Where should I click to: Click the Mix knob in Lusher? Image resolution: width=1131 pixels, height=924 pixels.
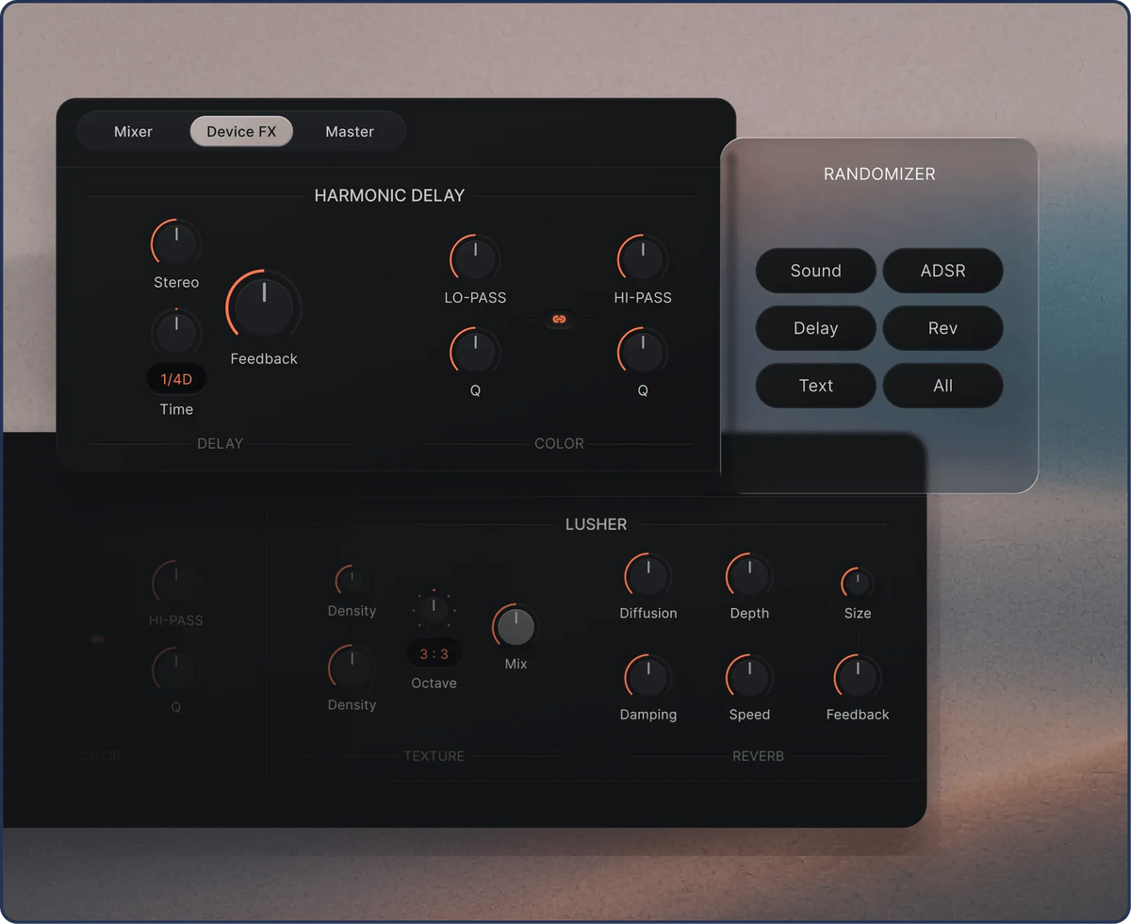point(516,627)
